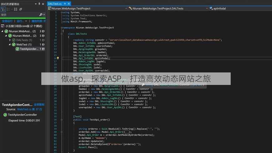Close the Test Explorer panel

coord(43,4)
